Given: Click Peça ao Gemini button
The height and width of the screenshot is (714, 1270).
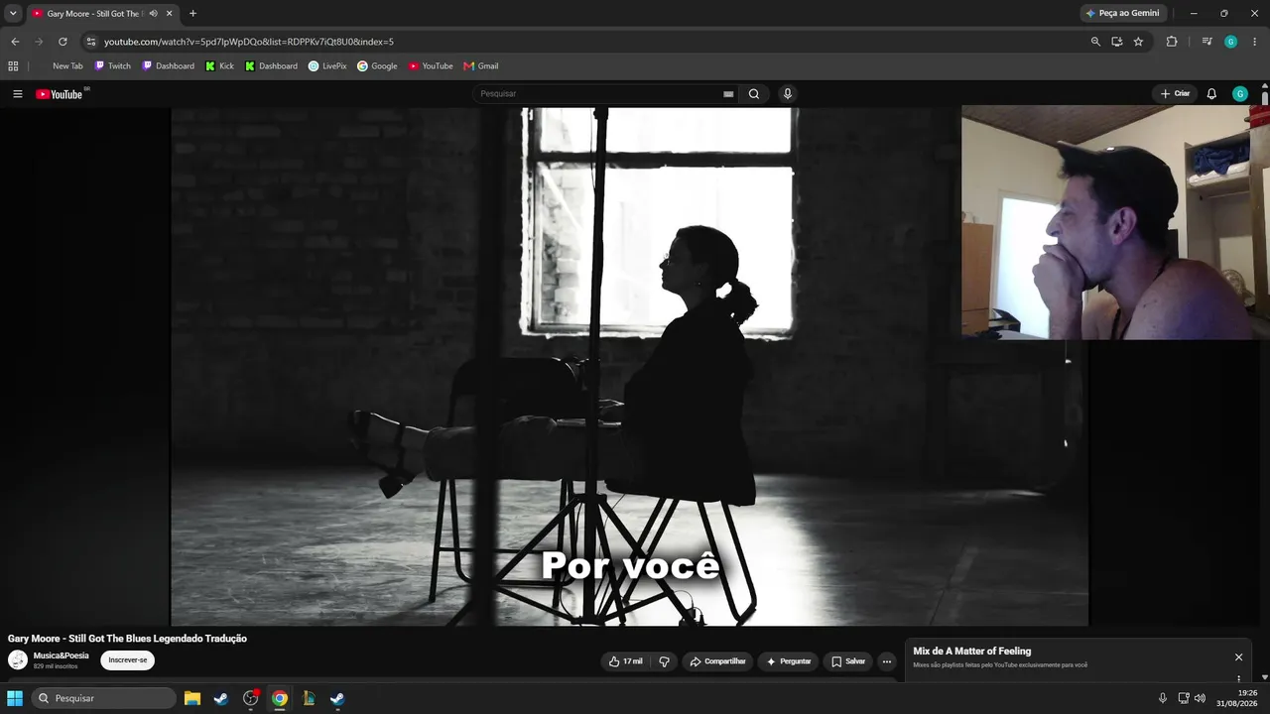Looking at the screenshot, I should click(1122, 14).
